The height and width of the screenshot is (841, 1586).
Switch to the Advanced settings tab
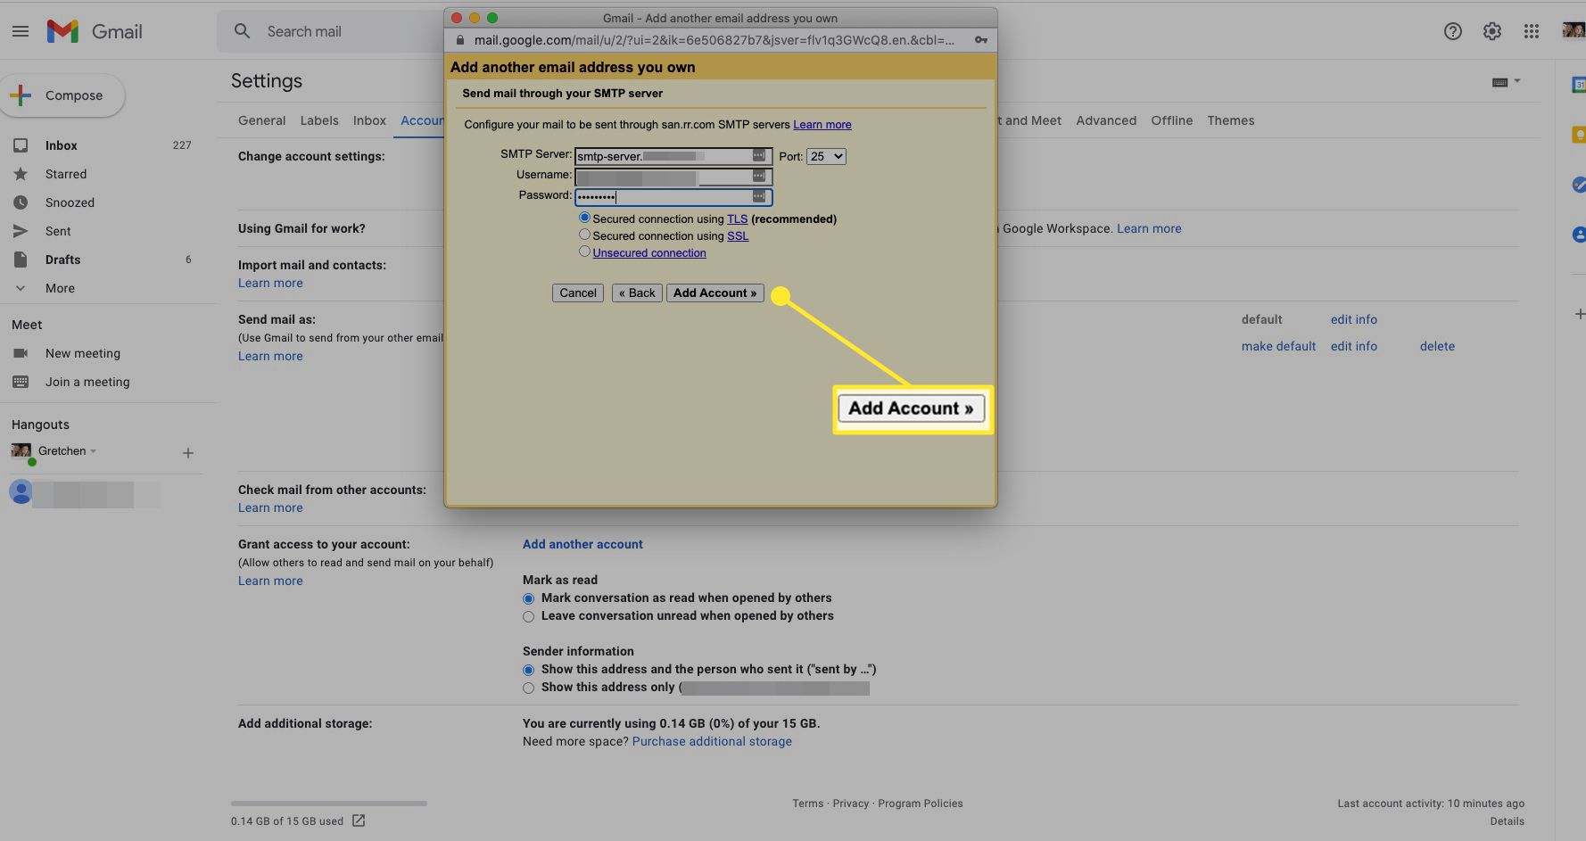pyautogui.click(x=1106, y=120)
